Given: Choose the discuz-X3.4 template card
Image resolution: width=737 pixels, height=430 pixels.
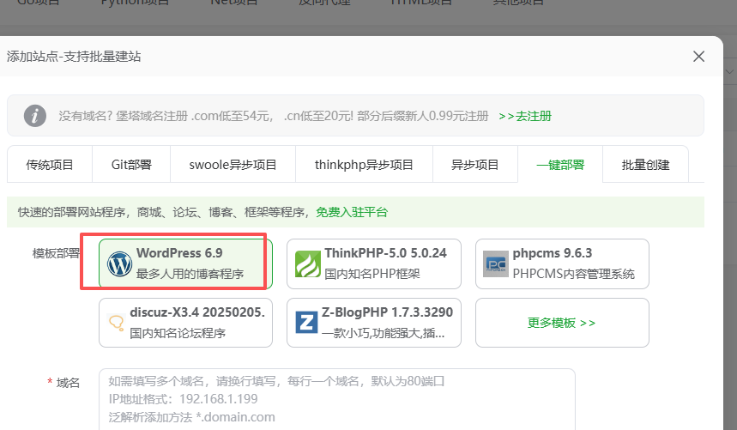Looking at the screenshot, I should pos(185,323).
